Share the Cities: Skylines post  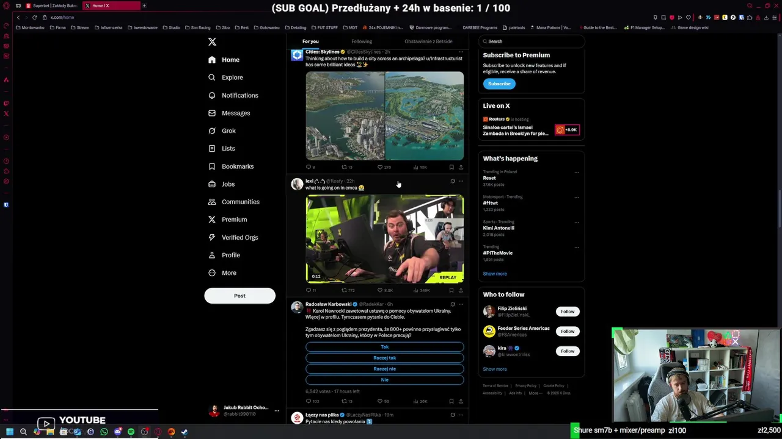(461, 167)
